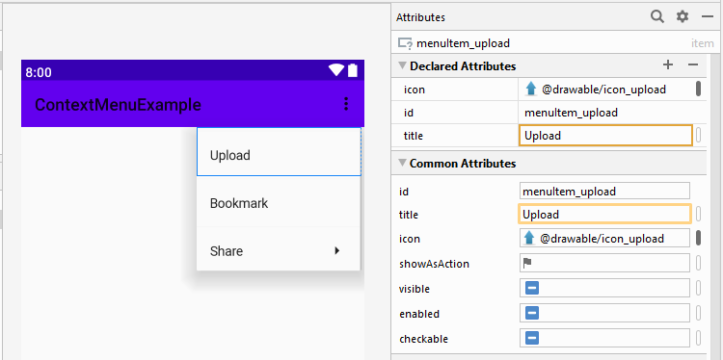723x360 pixels.
Task: Add a declared attribute with plus icon
Action: point(668,64)
